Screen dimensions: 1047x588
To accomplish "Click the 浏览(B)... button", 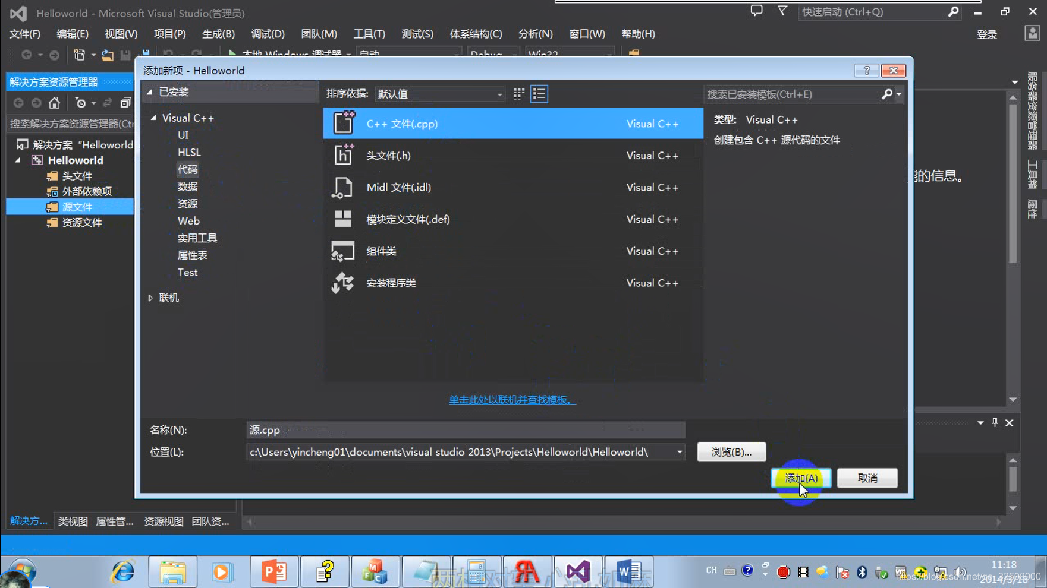I will [731, 452].
